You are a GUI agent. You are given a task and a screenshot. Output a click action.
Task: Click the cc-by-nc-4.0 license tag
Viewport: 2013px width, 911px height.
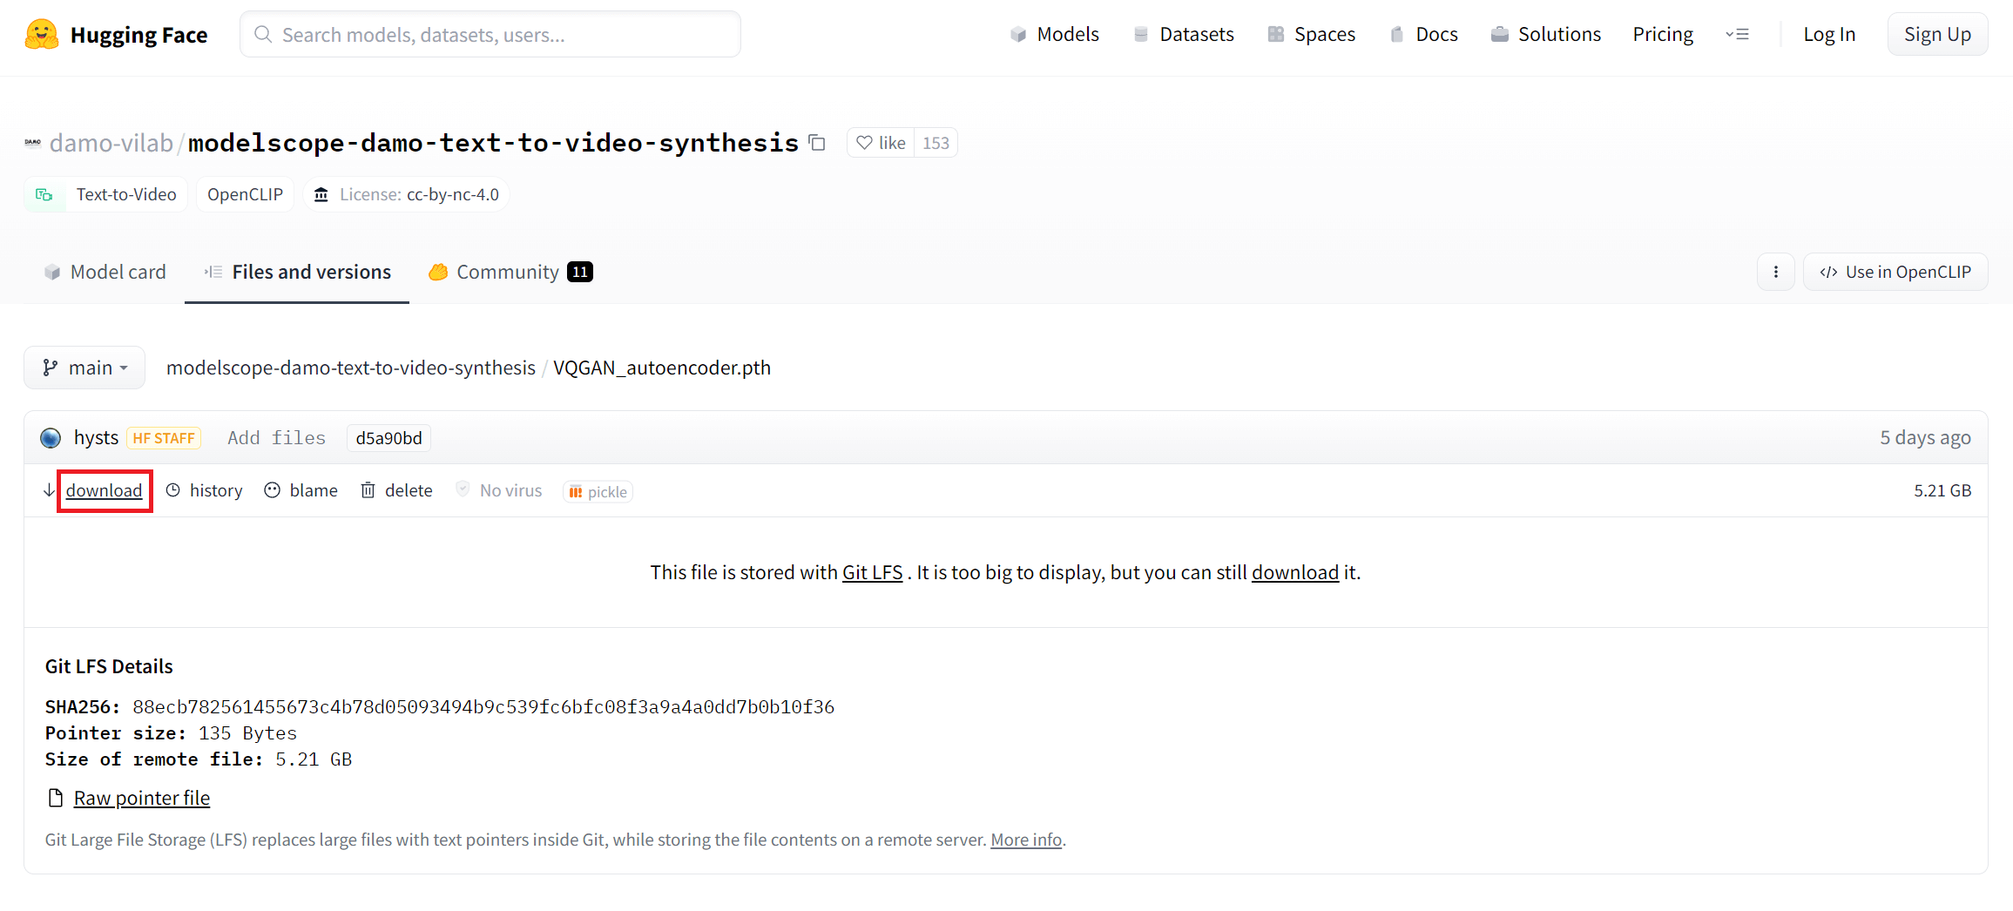(x=406, y=194)
